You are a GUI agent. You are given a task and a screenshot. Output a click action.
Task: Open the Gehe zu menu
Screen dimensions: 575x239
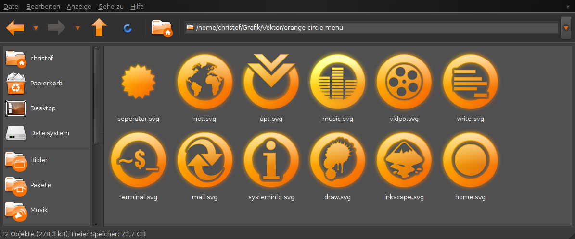pos(111,6)
